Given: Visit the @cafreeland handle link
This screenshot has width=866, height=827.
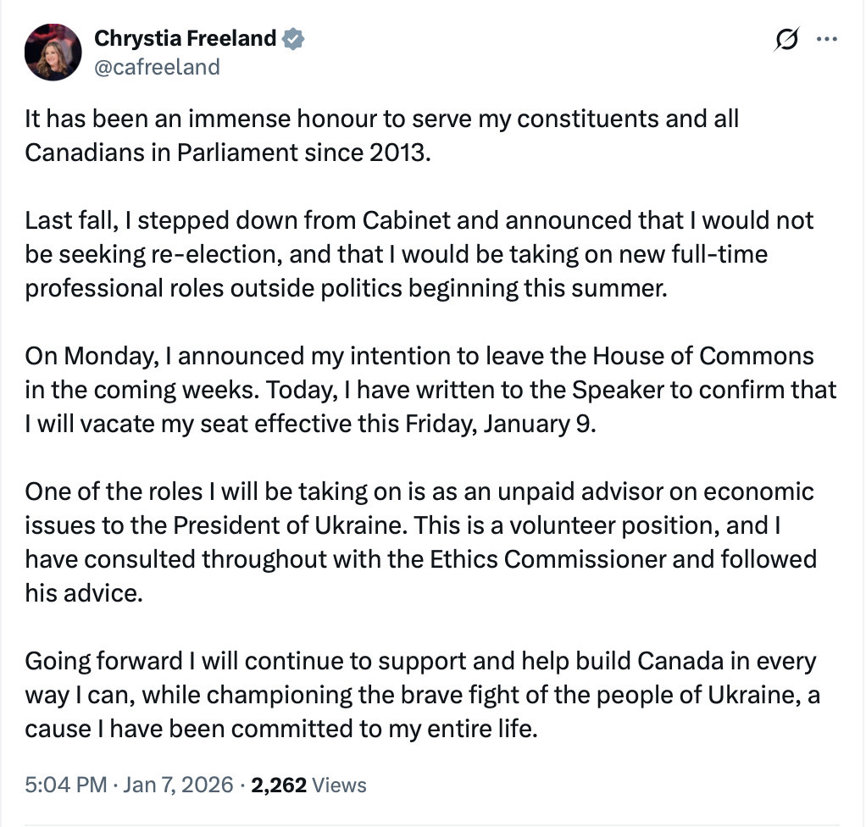Looking at the screenshot, I should (157, 66).
